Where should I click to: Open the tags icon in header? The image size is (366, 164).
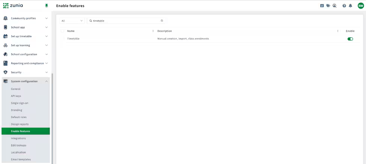coord(328,6)
